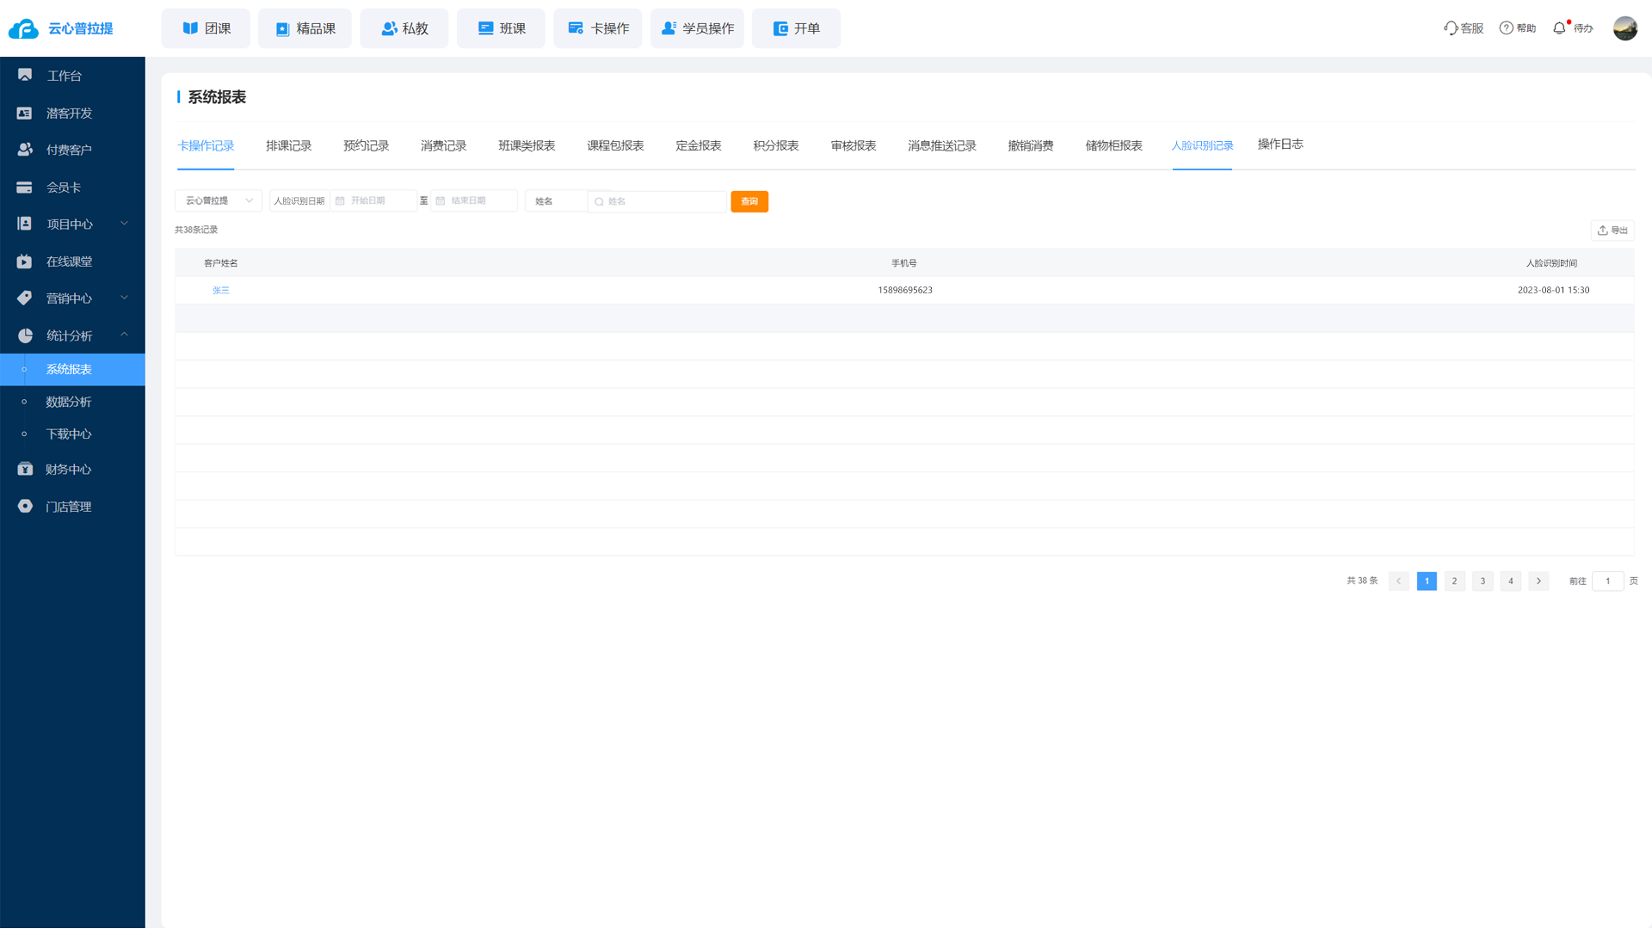Open 会员卡 card icon in sidebar
Viewport: 1652px width, 929px height.
click(x=25, y=188)
